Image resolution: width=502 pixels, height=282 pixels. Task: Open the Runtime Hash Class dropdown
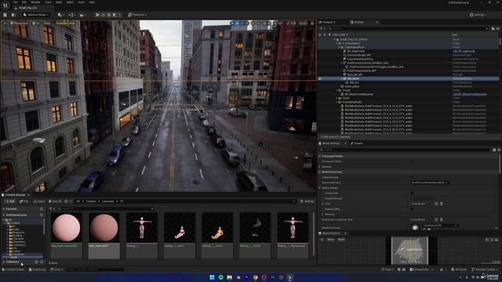coord(429,183)
